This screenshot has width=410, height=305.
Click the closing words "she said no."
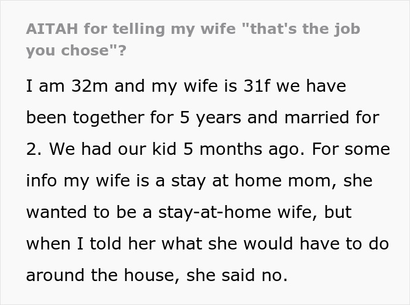pyautogui.click(x=237, y=275)
